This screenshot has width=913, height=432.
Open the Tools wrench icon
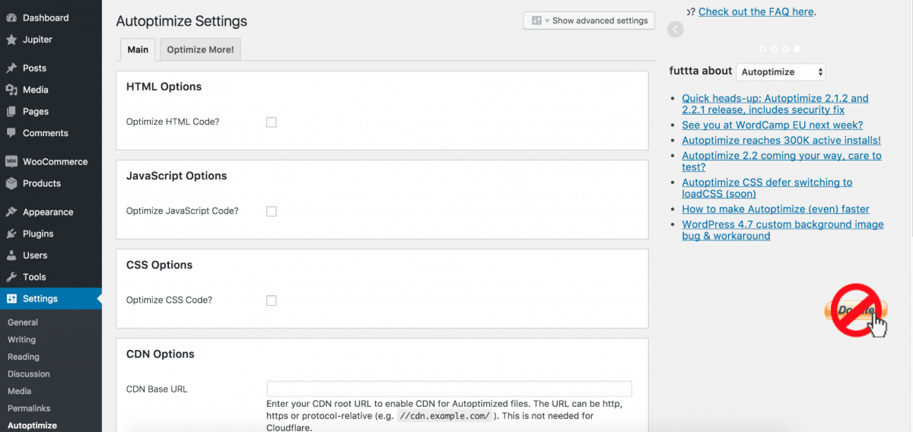click(11, 278)
